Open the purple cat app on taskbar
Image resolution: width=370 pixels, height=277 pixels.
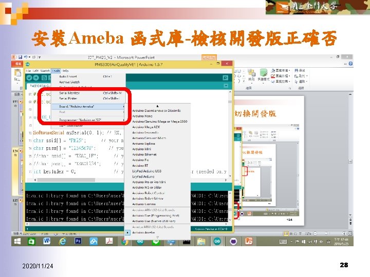point(233,242)
